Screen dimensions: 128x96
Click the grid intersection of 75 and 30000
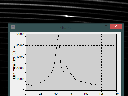tap(71, 57)
